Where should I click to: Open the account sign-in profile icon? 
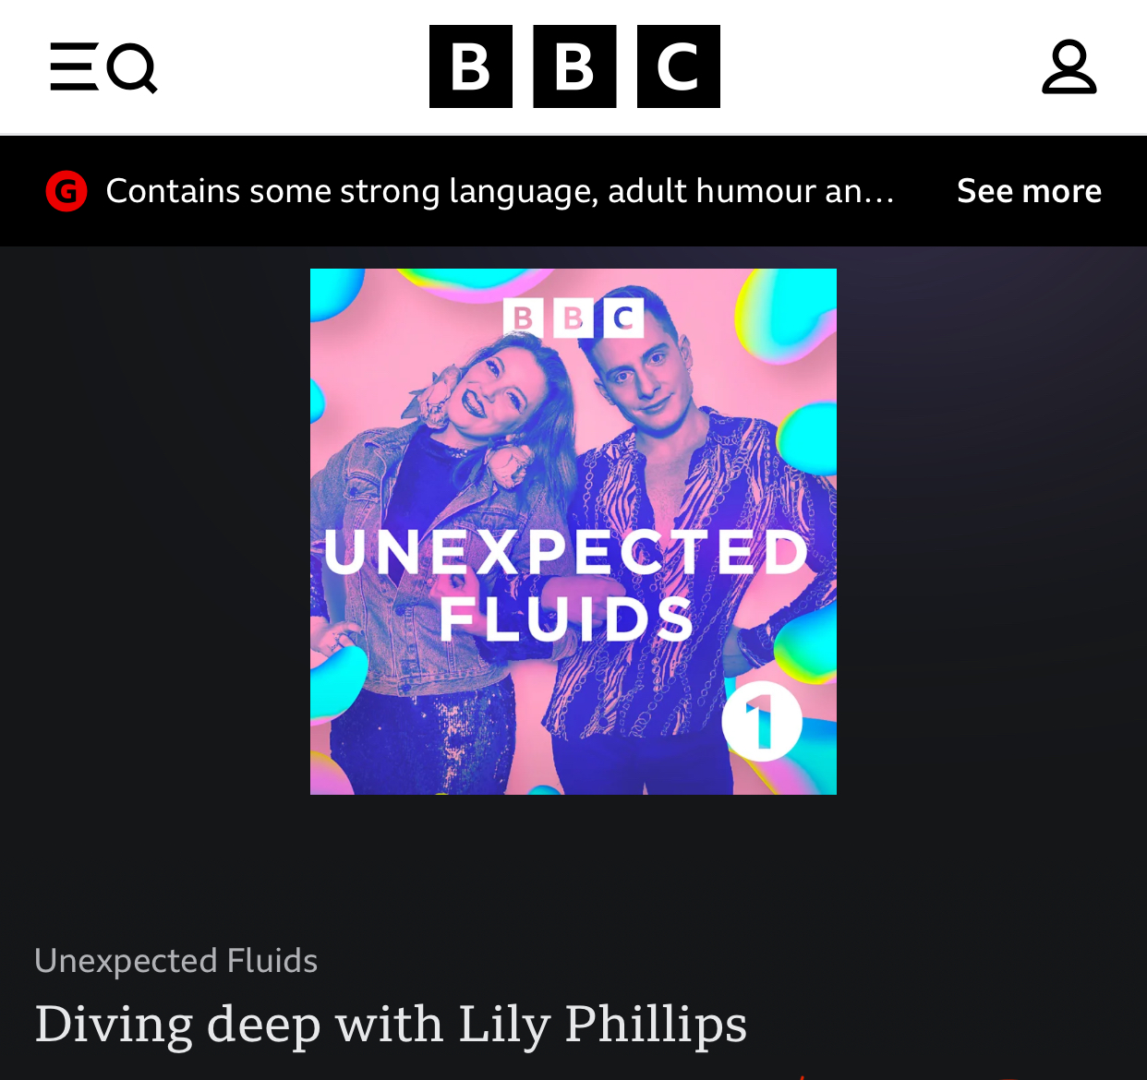point(1069,66)
